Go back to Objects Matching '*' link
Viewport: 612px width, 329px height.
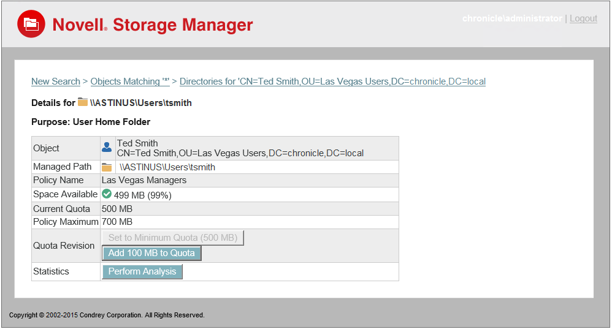click(130, 81)
